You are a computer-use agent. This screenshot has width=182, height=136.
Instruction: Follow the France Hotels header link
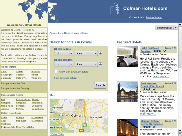pyautogui.click(x=154, y=17)
